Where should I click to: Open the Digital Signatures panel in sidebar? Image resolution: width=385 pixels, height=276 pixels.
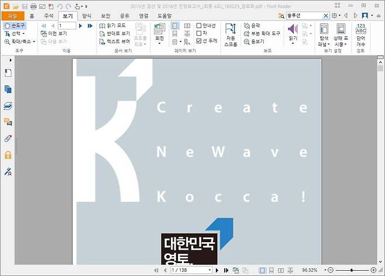[x=8, y=171]
